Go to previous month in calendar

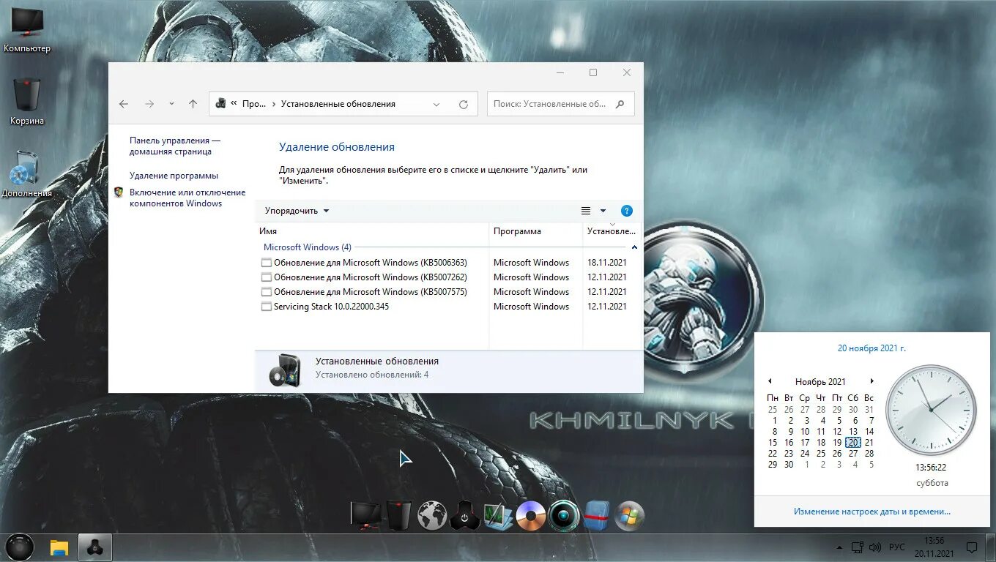point(770,381)
